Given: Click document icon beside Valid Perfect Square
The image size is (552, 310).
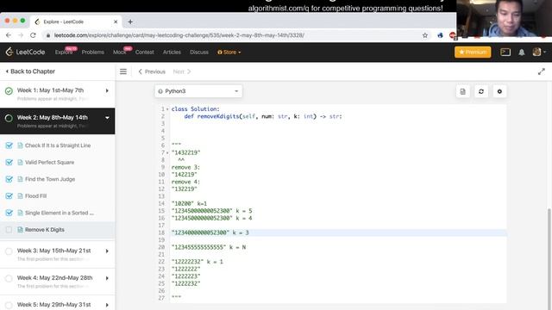Looking at the screenshot, I should point(20,163).
